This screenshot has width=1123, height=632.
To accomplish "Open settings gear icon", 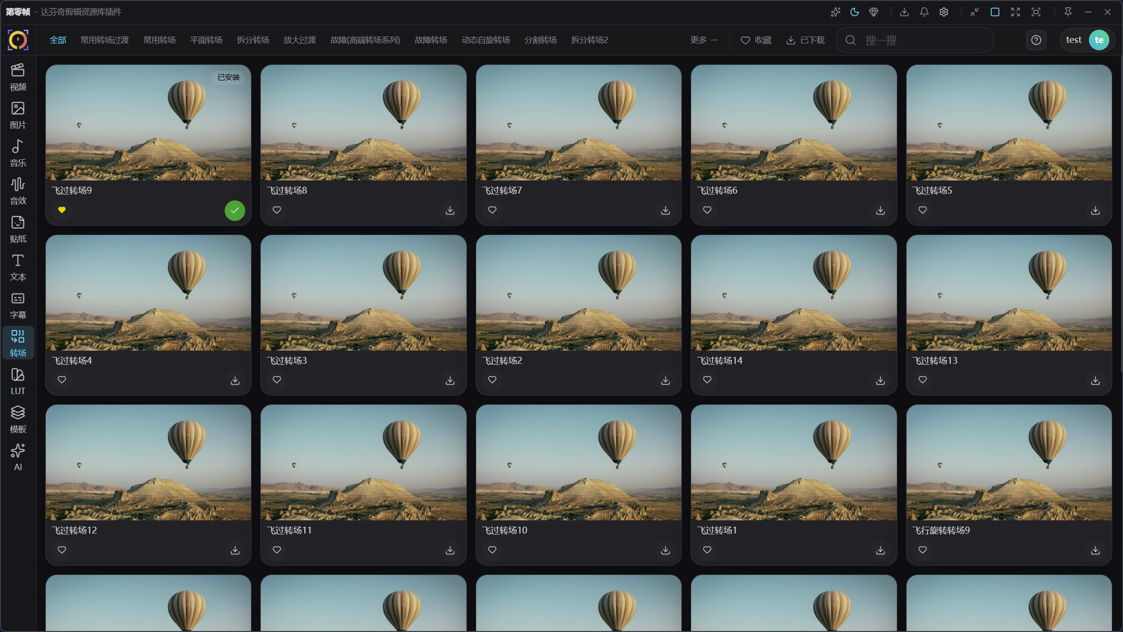I will tap(944, 12).
